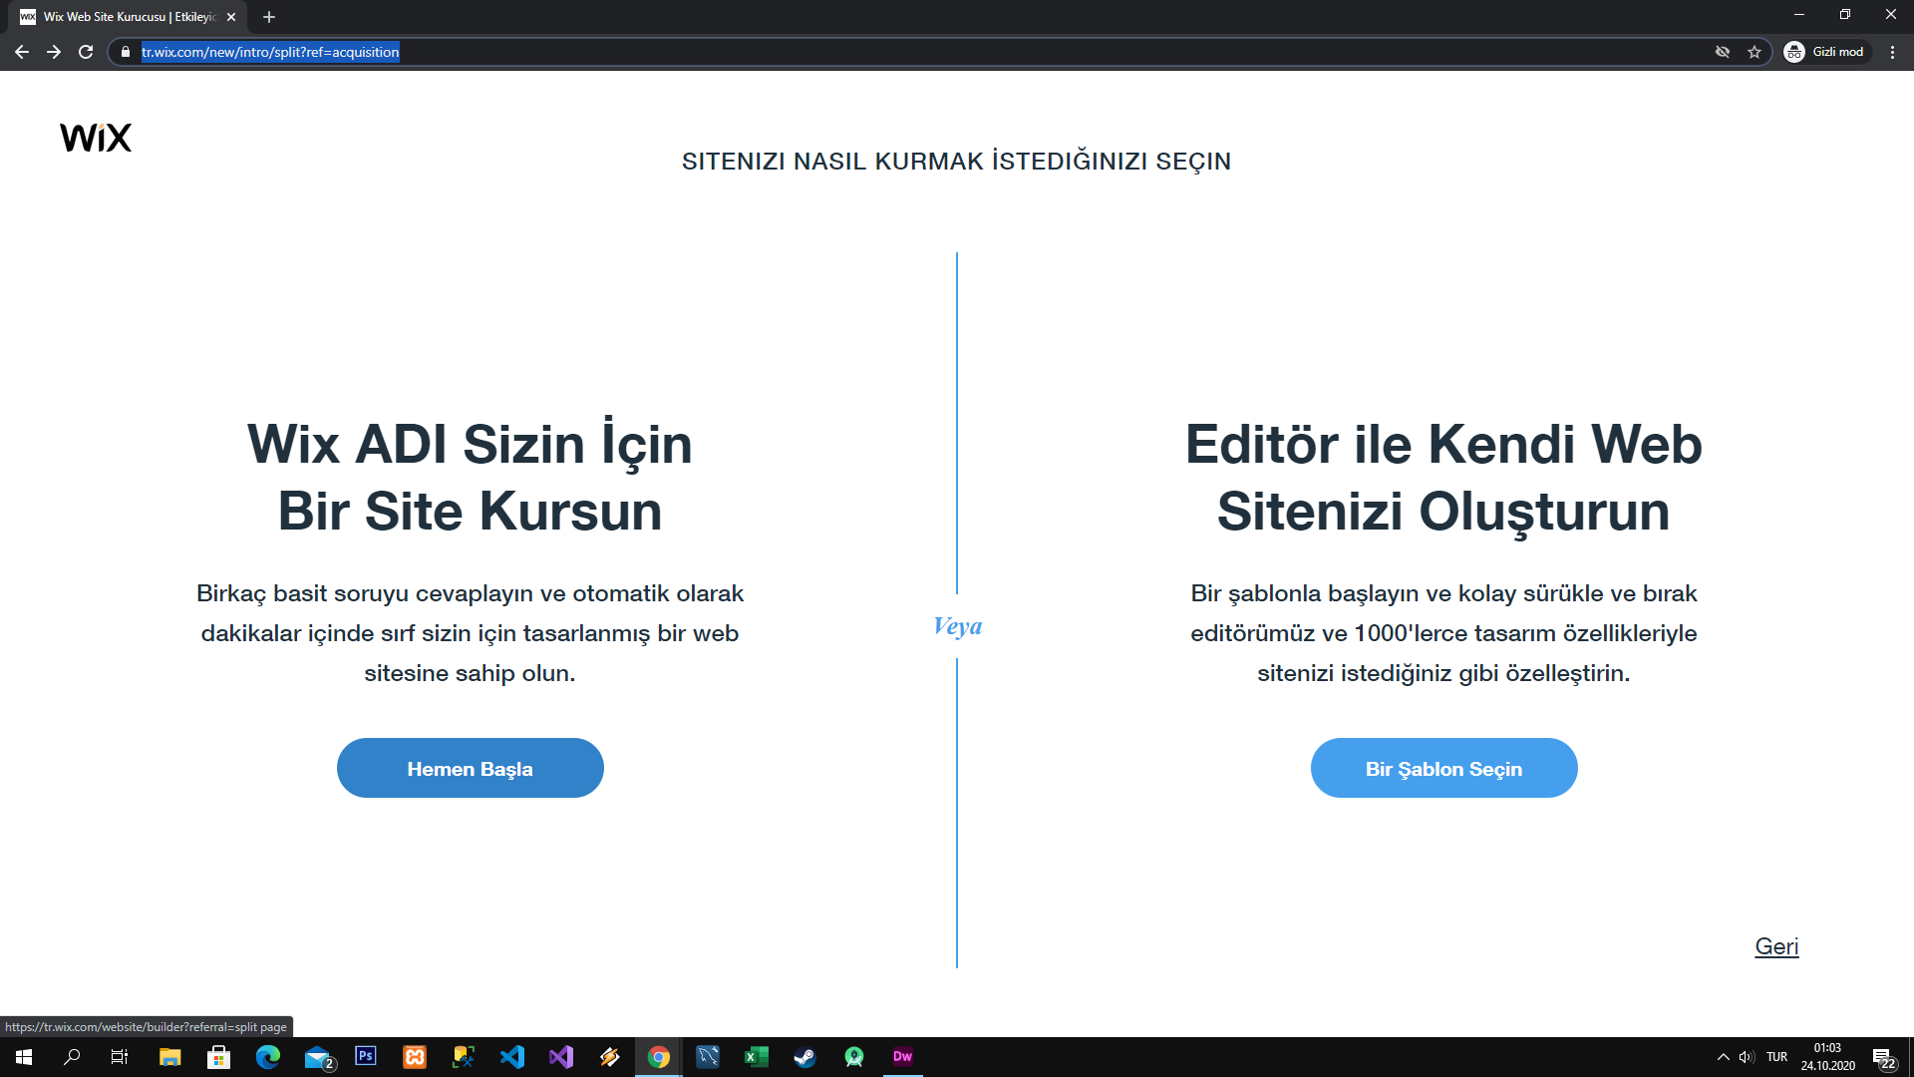Switch the TUR input language
1914x1077 pixels.
pos(1776,1057)
